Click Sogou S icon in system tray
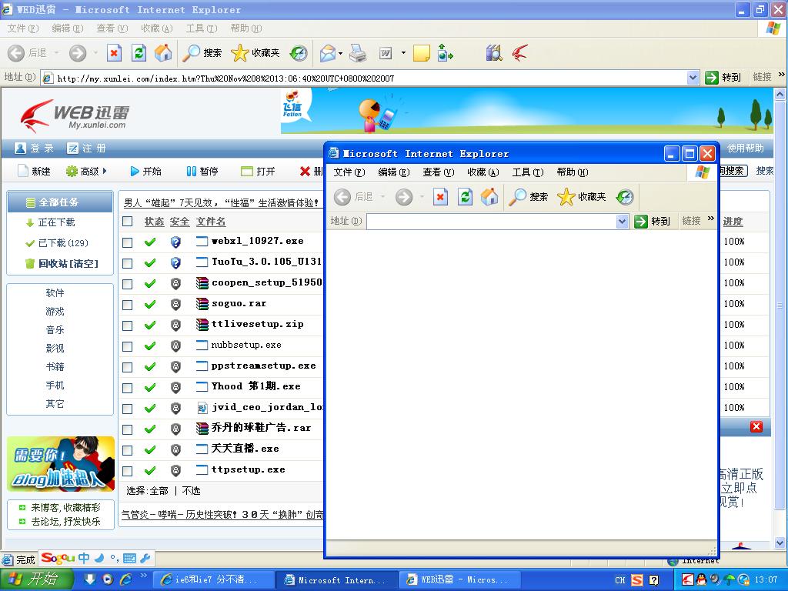This screenshot has height=591, width=788. [637, 580]
